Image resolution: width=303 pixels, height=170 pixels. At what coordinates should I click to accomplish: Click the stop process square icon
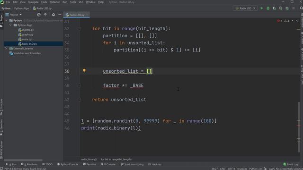pyautogui.click(x=294, y=8)
